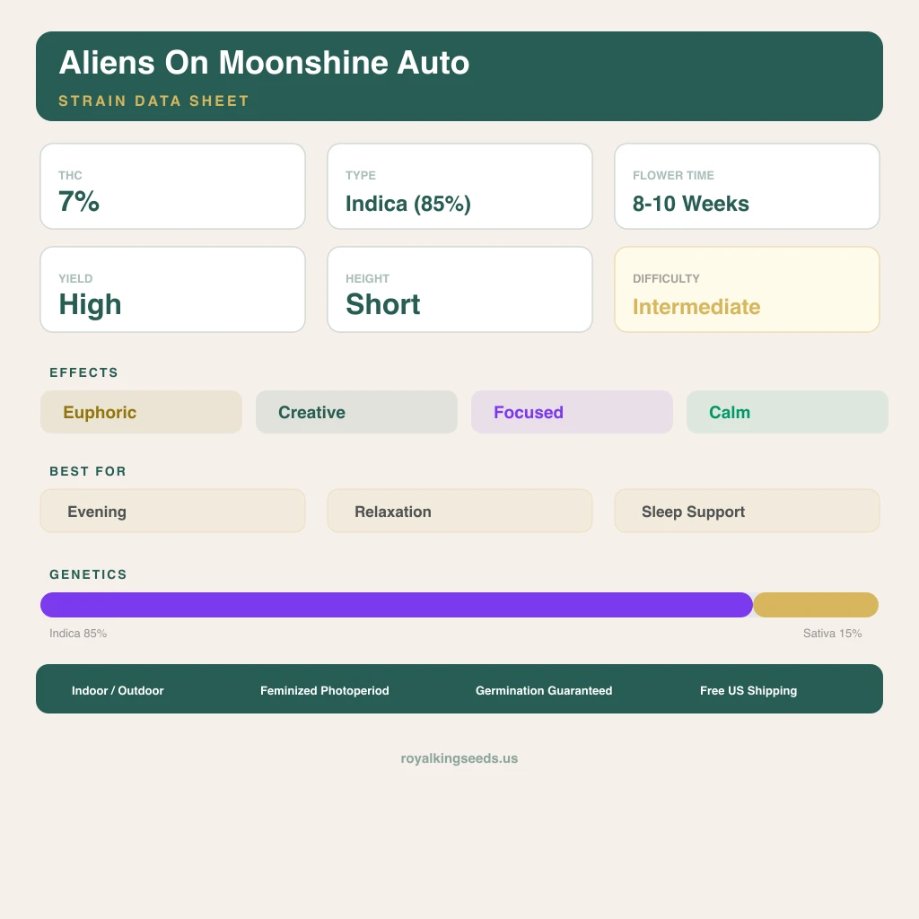Click the Evening best-for chip
This screenshot has height=919, width=919.
172,511
